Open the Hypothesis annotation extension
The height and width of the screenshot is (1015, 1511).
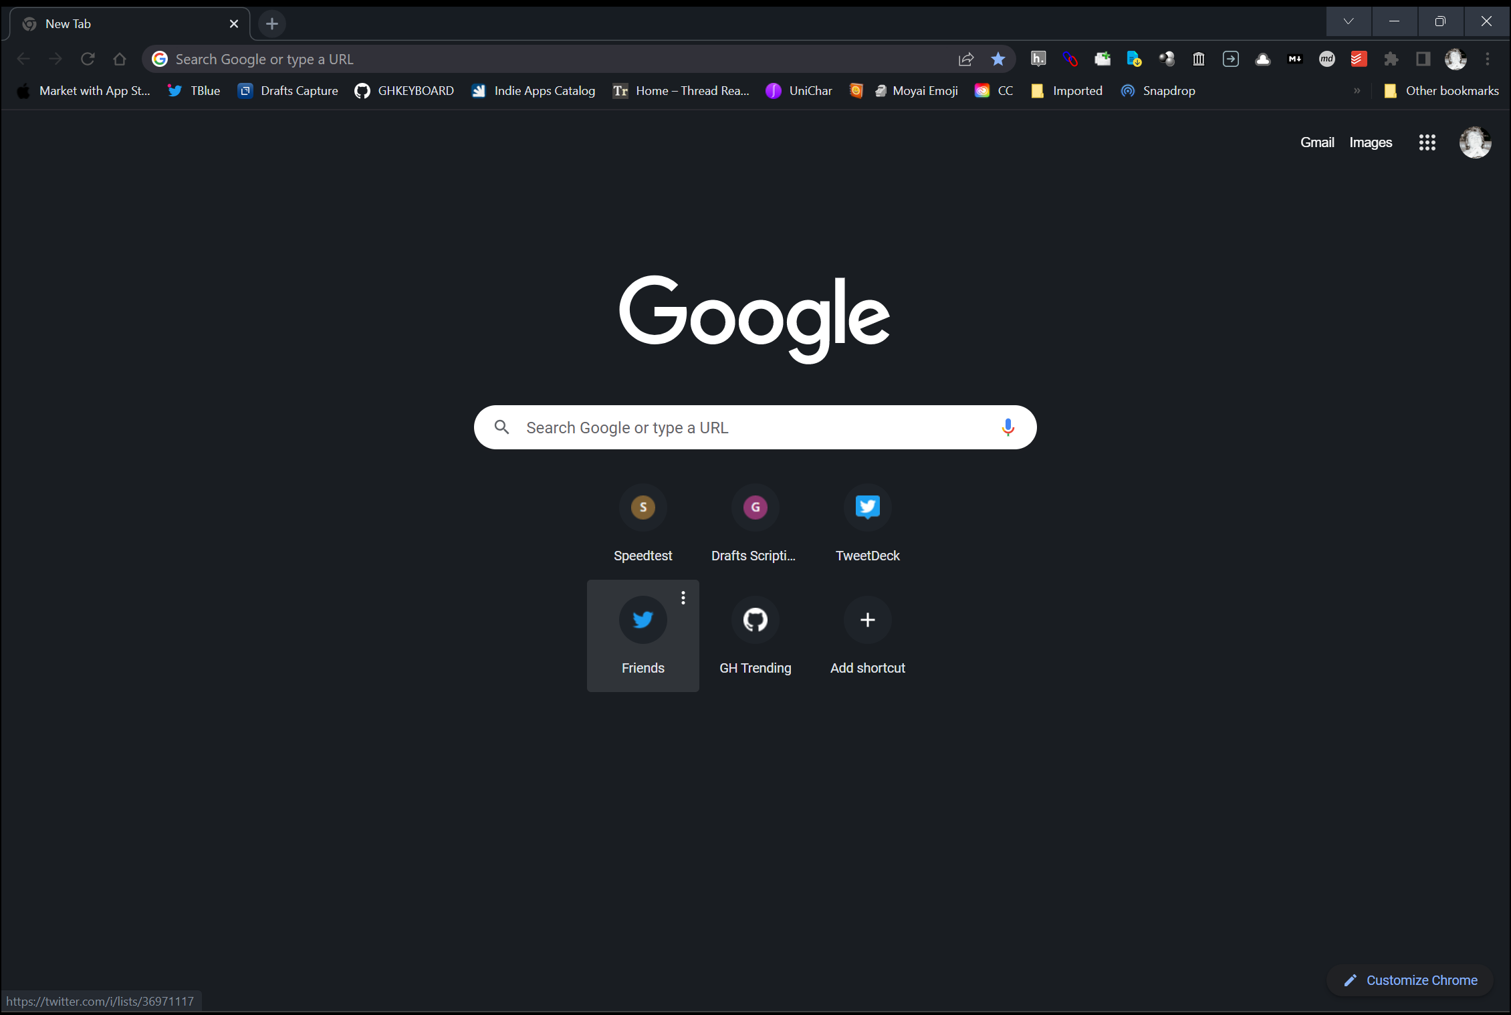click(x=1038, y=59)
